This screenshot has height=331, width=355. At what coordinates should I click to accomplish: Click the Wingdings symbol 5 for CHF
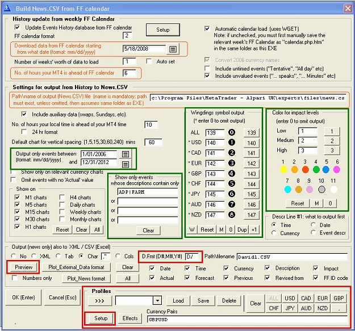231,183
